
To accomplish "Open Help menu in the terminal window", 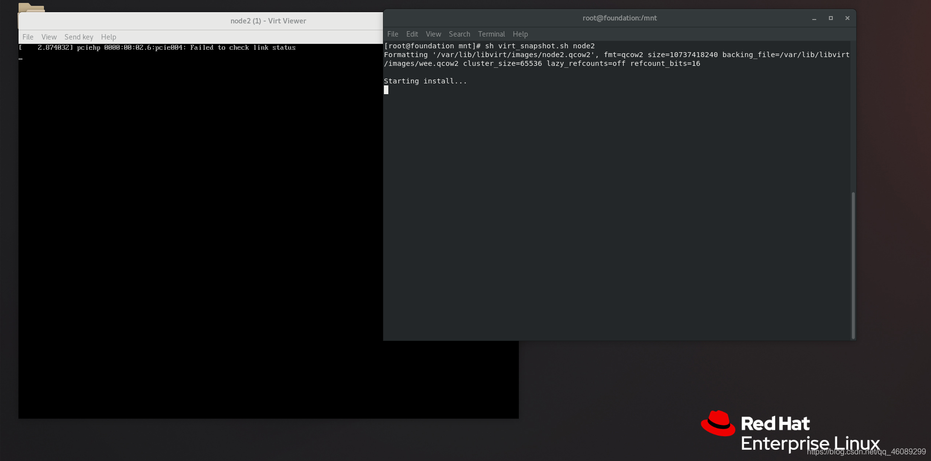I will pos(520,34).
